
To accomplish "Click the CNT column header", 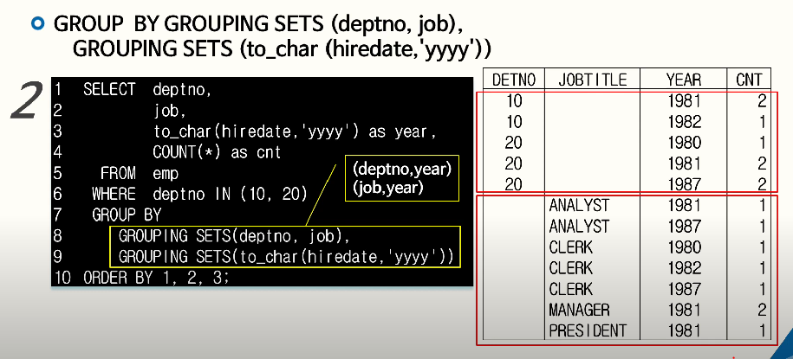I will 749,80.
